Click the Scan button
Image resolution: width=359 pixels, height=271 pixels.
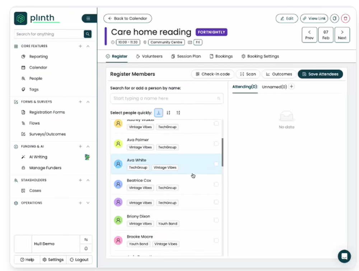pos(248,74)
